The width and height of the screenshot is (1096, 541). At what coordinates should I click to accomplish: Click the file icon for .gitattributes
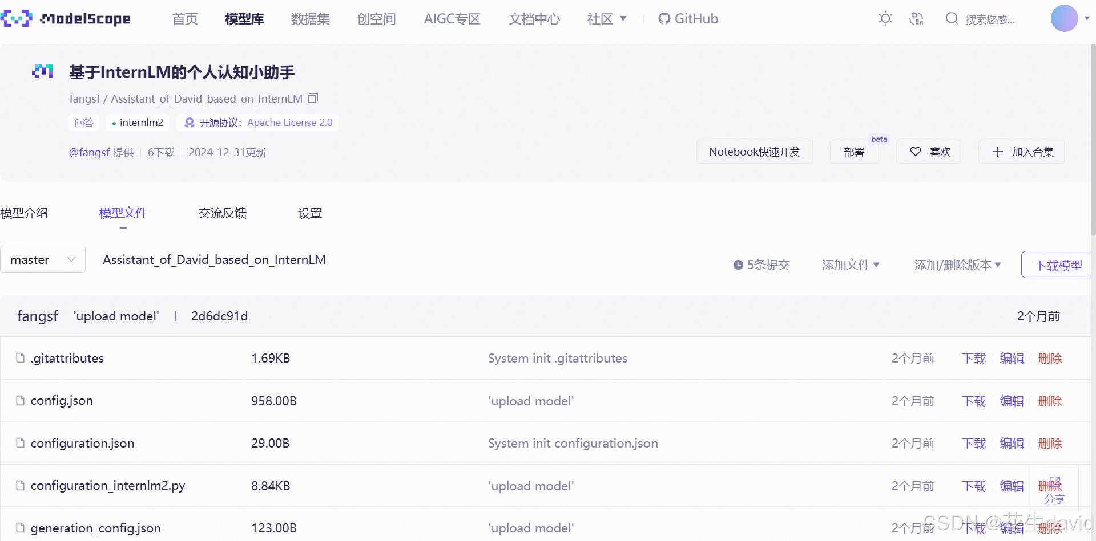(x=21, y=358)
